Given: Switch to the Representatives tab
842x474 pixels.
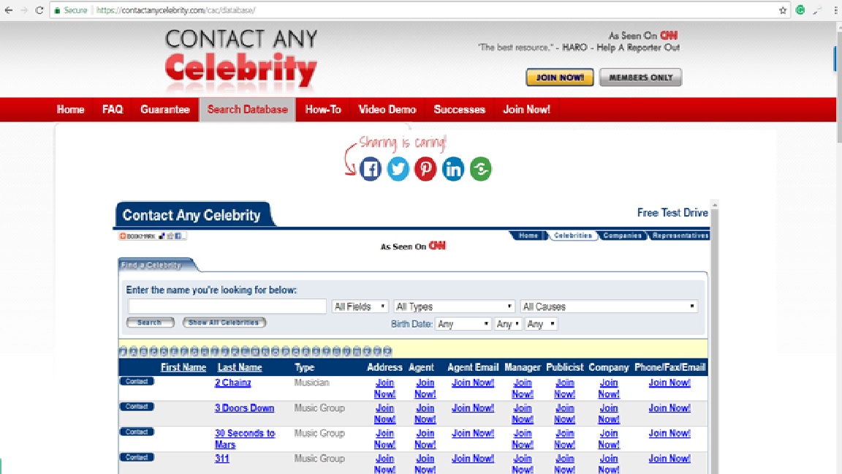Looking at the screenshot, I should (680, 236).
